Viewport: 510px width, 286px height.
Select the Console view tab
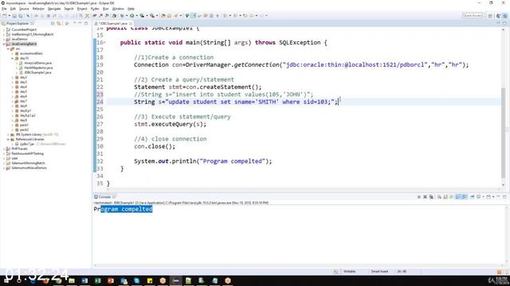click(104, 197)
